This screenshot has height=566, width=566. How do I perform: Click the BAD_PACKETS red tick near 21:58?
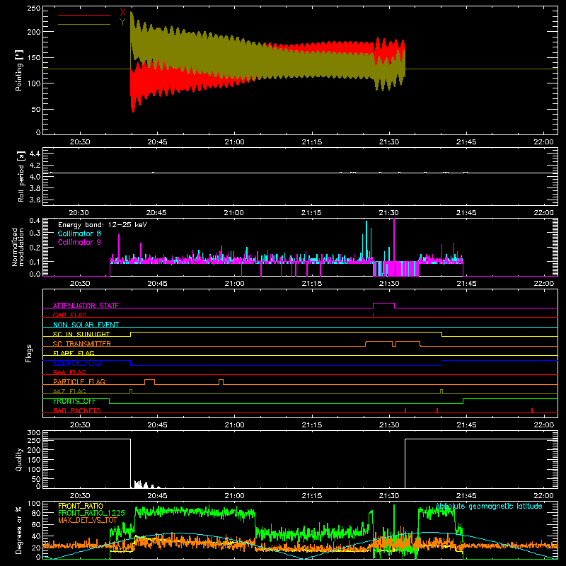[532, 410]
